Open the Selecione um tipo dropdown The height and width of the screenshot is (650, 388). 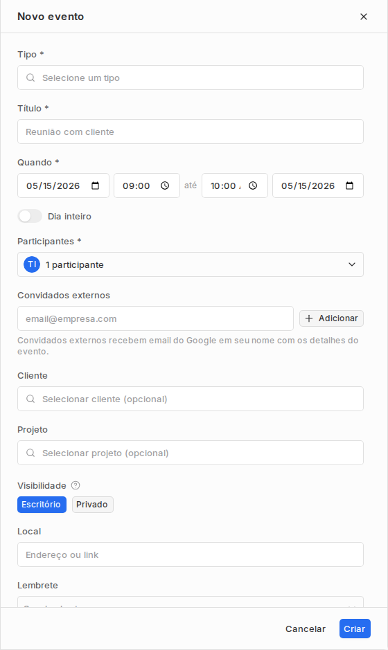191,78
